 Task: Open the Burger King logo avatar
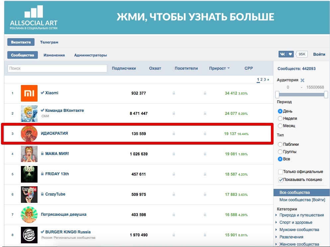(x=29, y=235)
